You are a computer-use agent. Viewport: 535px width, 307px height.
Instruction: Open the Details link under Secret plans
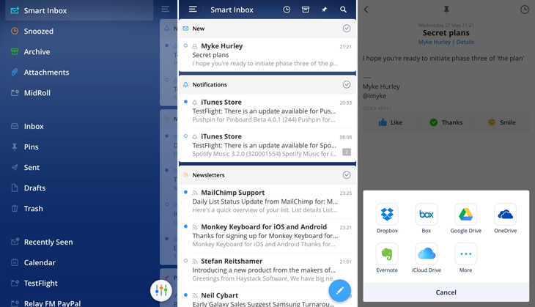point(465,42)
